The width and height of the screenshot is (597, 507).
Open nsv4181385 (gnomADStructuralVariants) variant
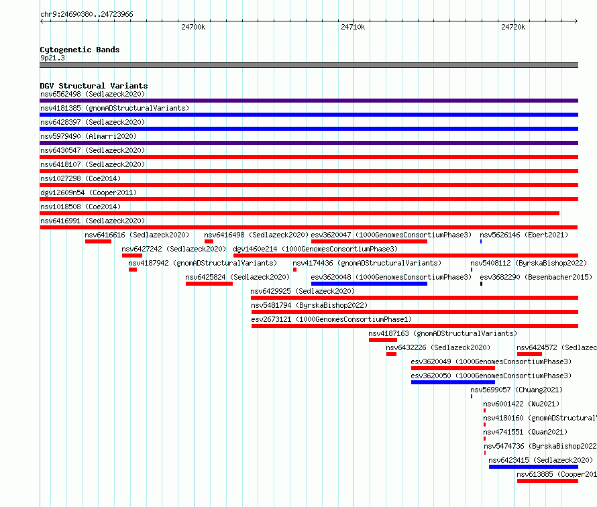115,108
